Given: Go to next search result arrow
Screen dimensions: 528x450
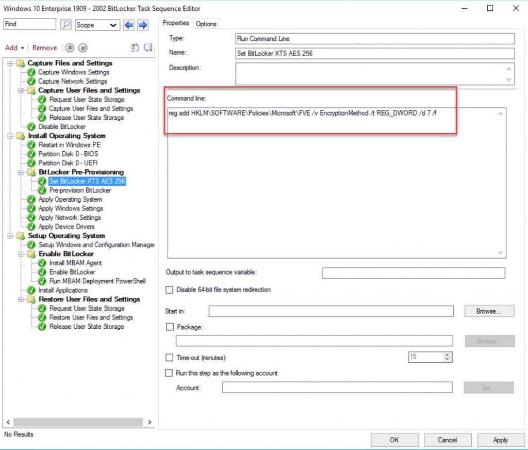Looking at the screenshot, I should [143, 25].
